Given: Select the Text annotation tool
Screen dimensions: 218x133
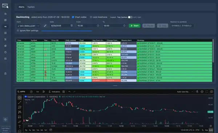Looking at the screenshot, I should click(20, 126).
